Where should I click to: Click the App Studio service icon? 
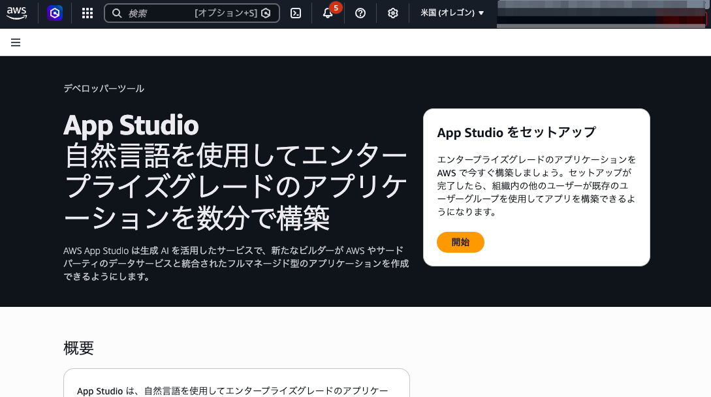pos(55,12)
